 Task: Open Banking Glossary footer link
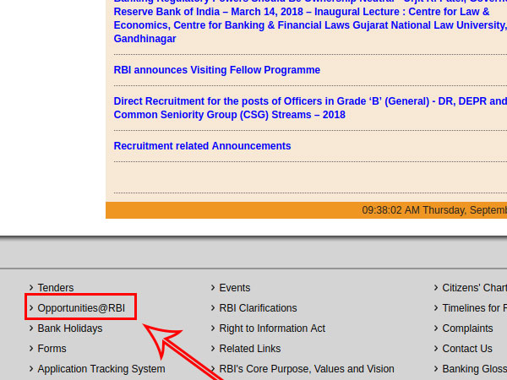pyautogui.click(x=474, y=369)
